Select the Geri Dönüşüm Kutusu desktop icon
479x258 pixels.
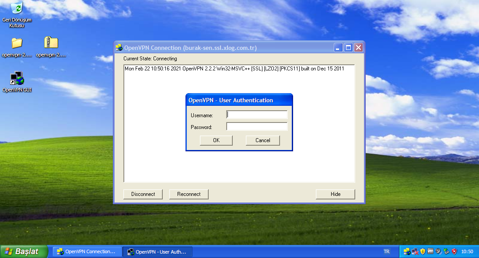(17, 15)
